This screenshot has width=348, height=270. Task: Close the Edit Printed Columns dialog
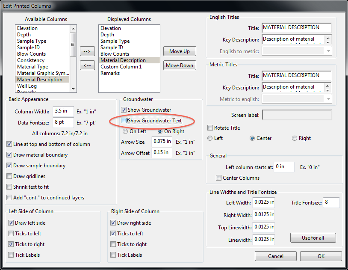(x=339, y=6)
